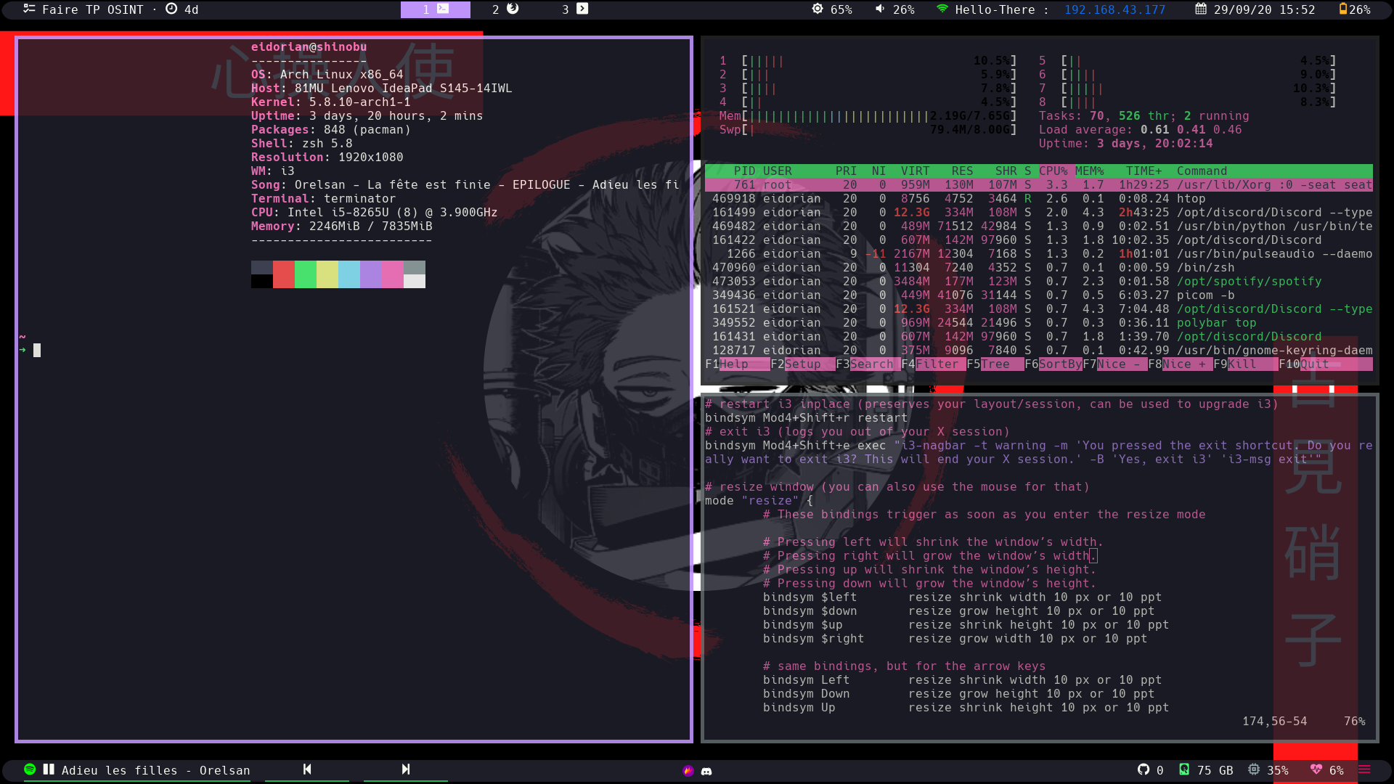Click the Spotify icon in the bottom bar
Viewport: 1394px width, 784px height.
pyautogui.click(x=30, y=769)
